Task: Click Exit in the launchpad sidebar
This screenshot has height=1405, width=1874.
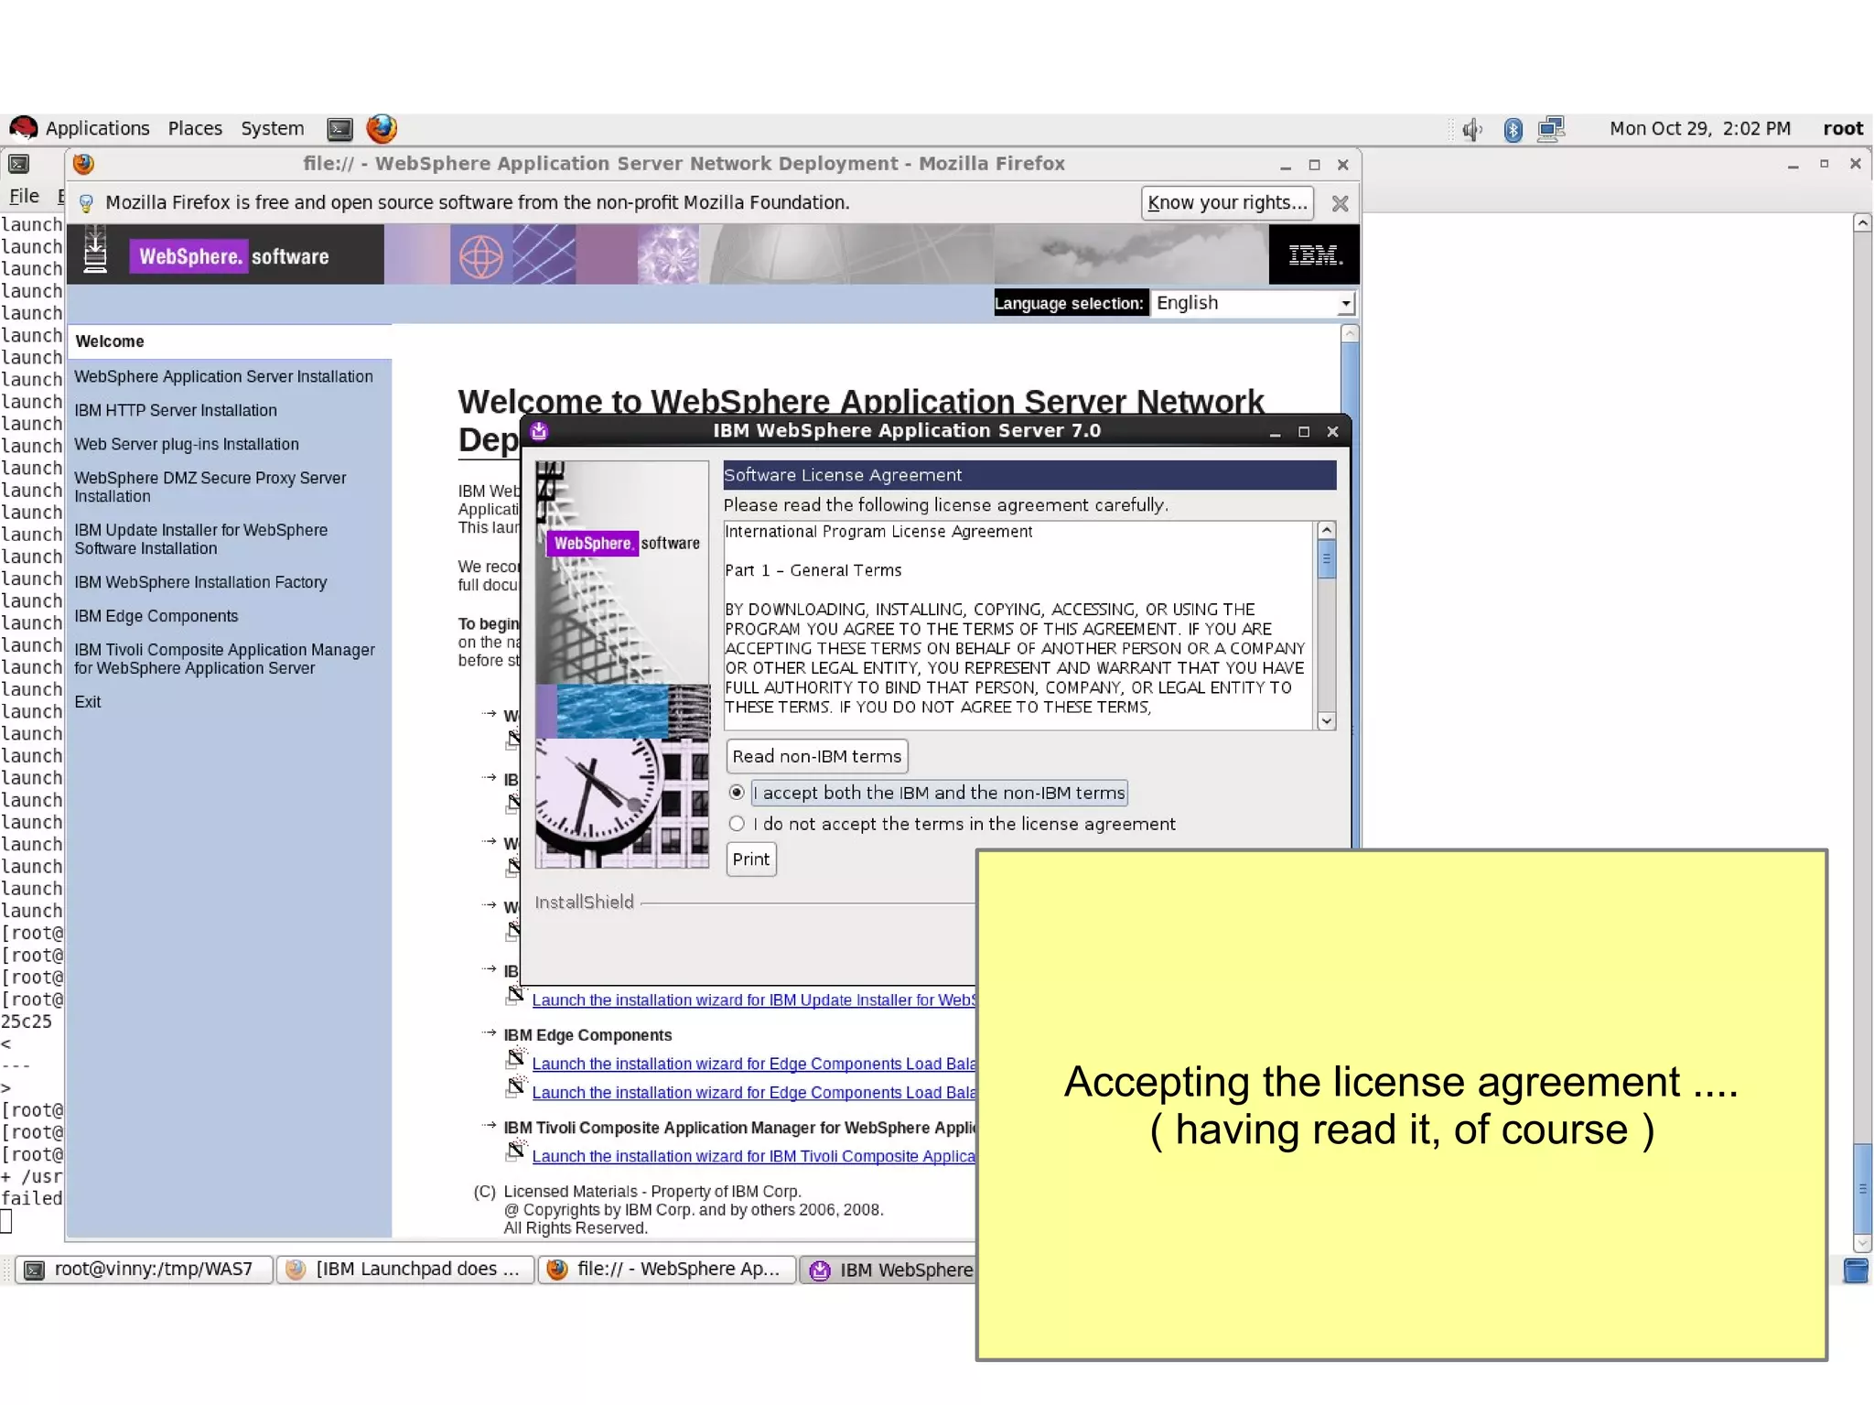Action: (x=87, y=702)
